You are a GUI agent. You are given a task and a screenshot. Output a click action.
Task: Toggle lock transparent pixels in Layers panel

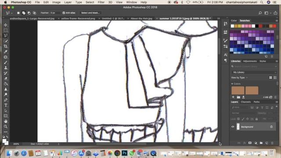(x=238, y=119)
